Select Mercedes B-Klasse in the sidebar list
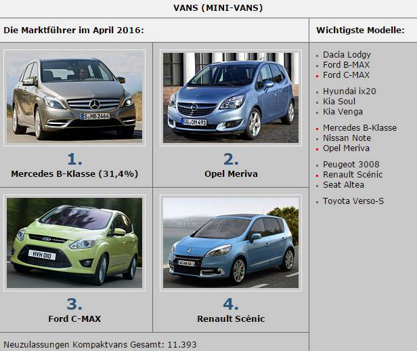Screen dimensions: 417x351 click(x=360, y=128)
